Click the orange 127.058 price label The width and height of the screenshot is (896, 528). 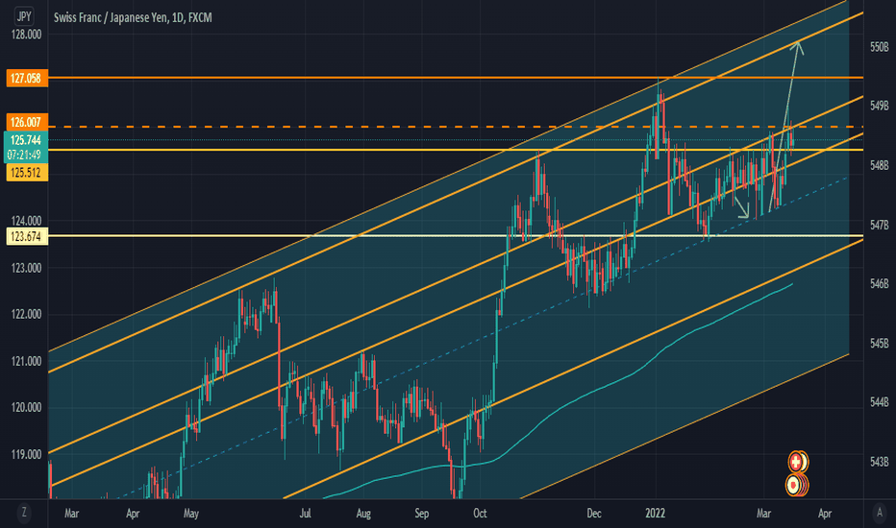click(26, 78)
